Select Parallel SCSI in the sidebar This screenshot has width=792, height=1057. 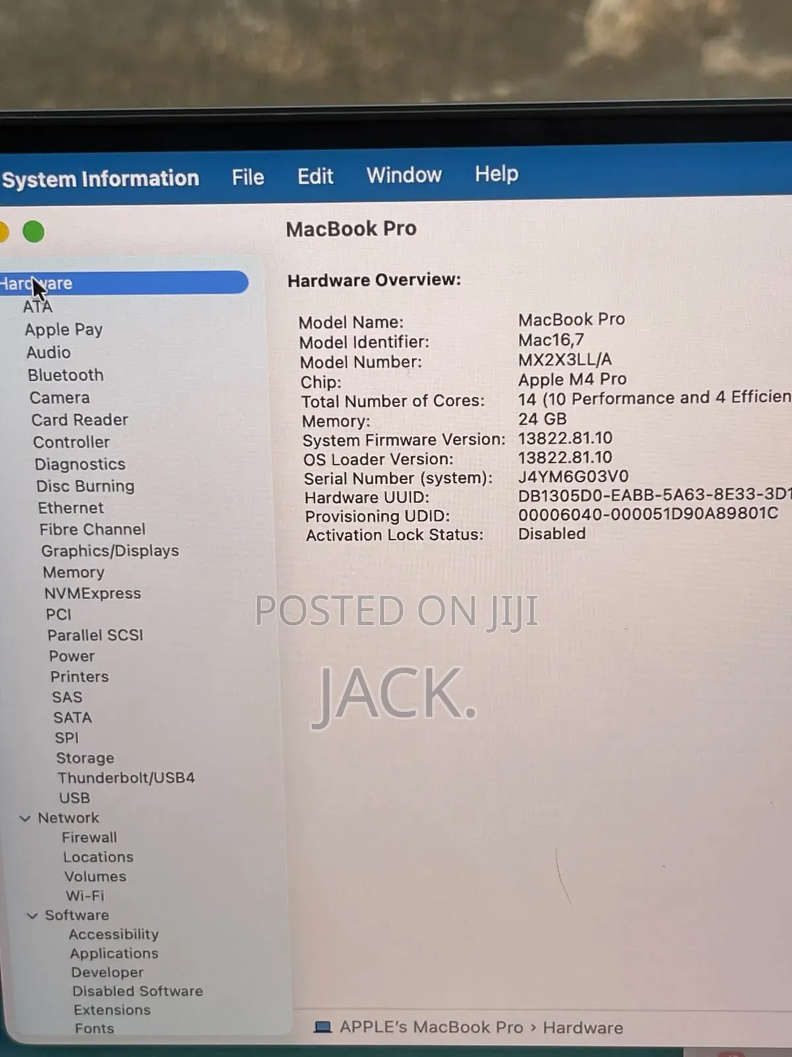point(96,635)
